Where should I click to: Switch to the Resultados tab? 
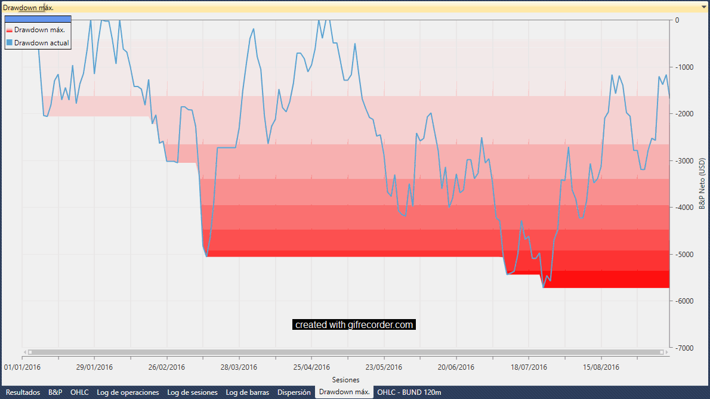(23, 392)
